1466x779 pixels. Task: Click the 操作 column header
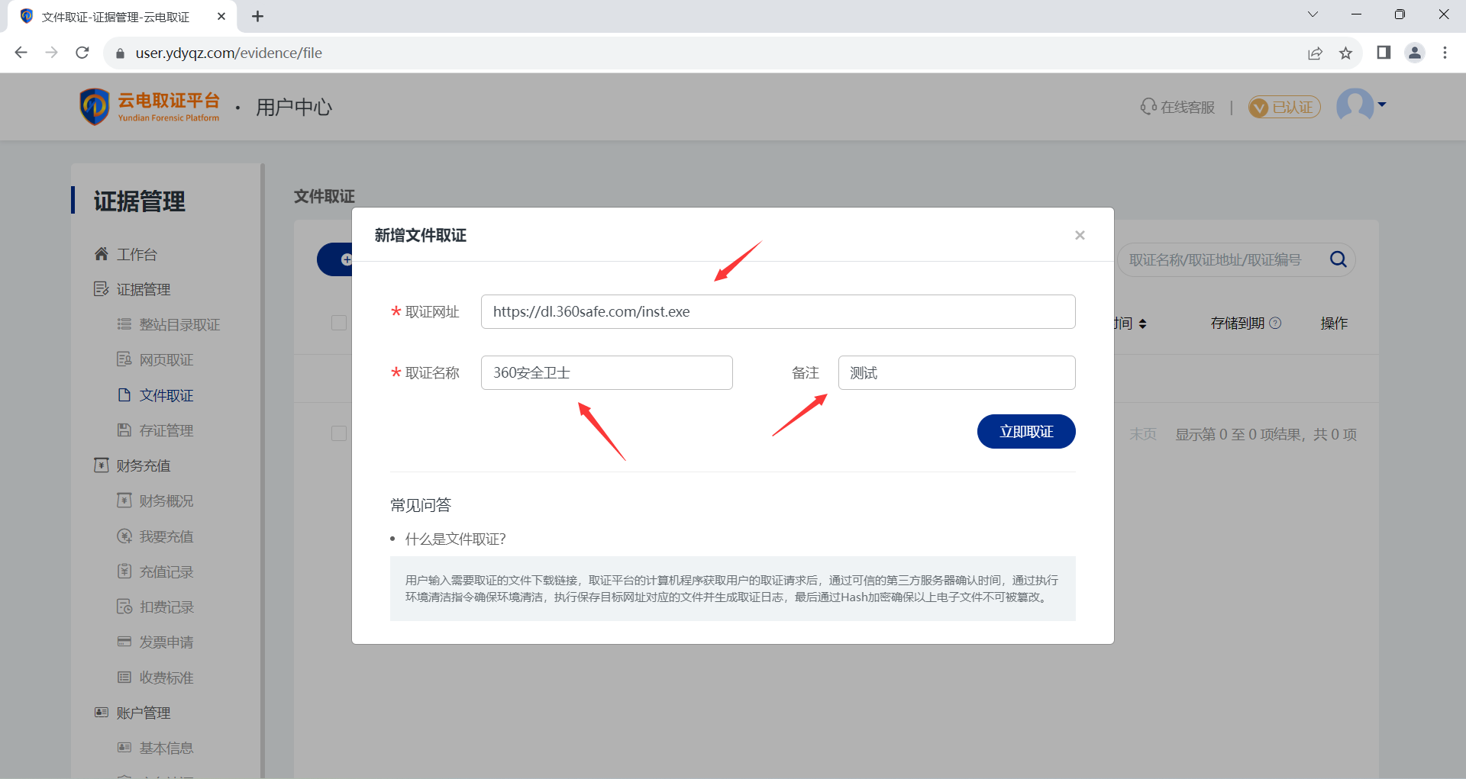click(1334, 324)
